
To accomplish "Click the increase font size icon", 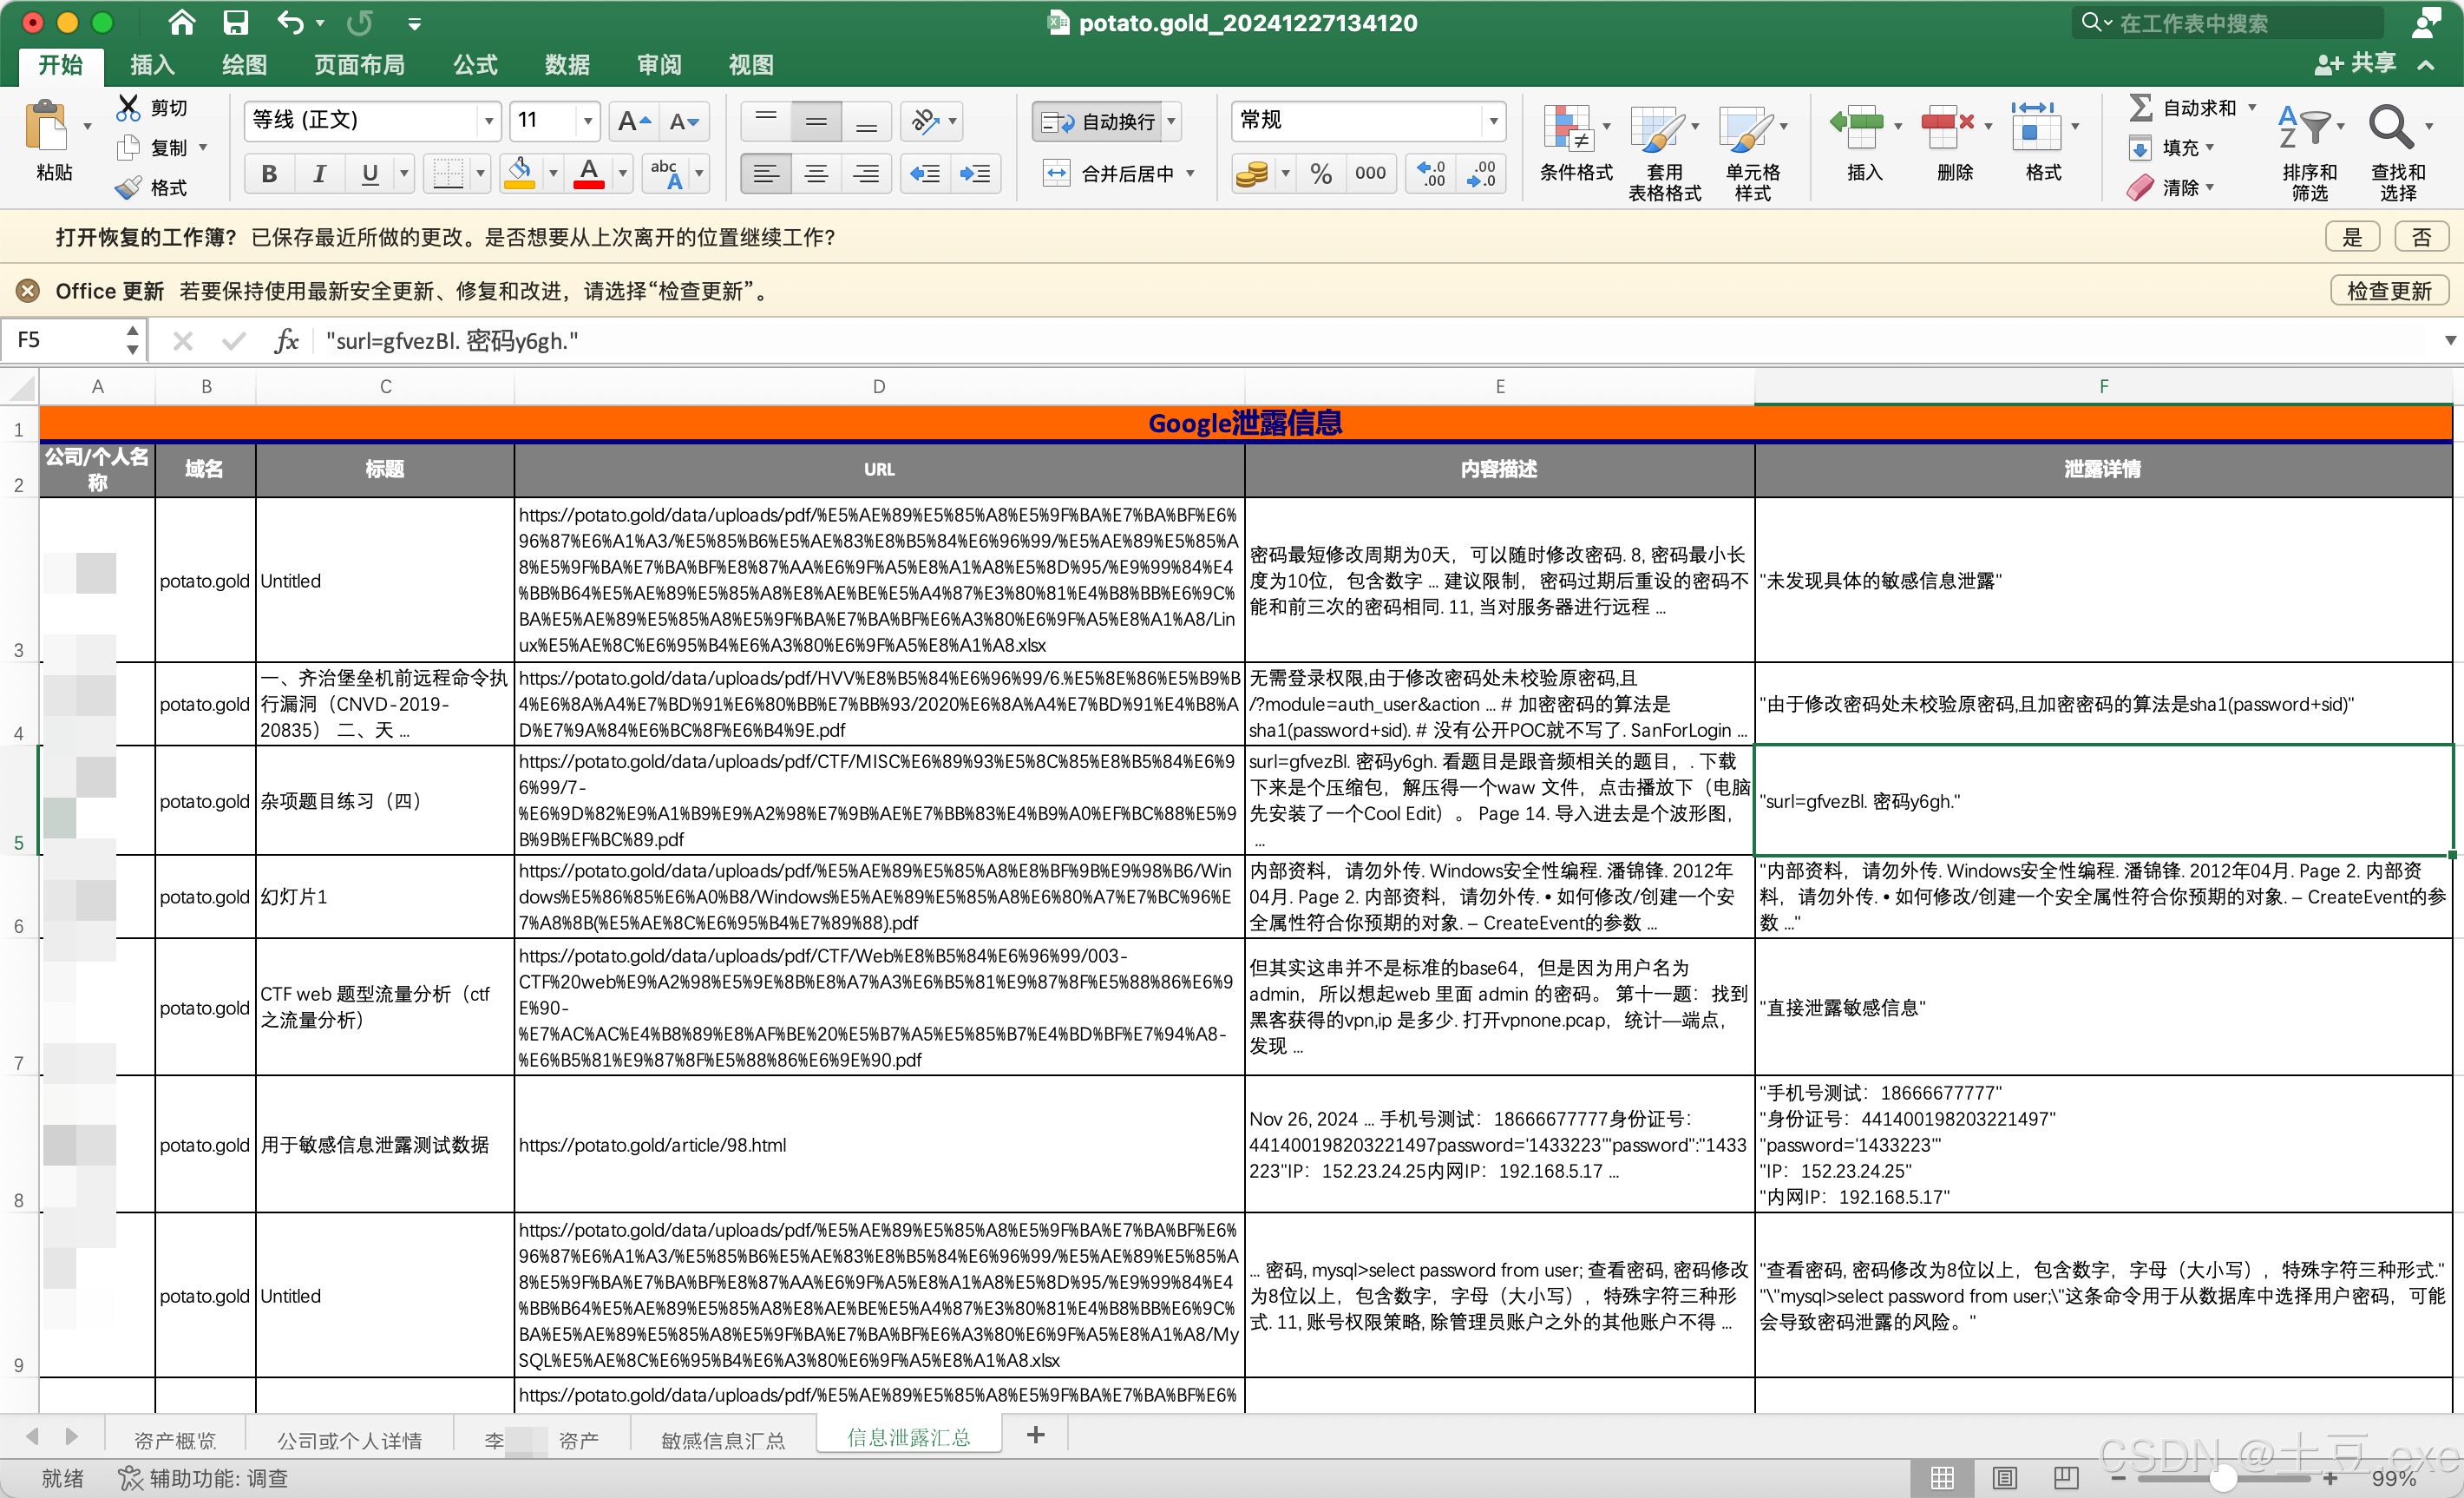I will point(633,122).
